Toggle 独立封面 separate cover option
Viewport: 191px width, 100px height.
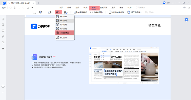click(x=65, y=38)
